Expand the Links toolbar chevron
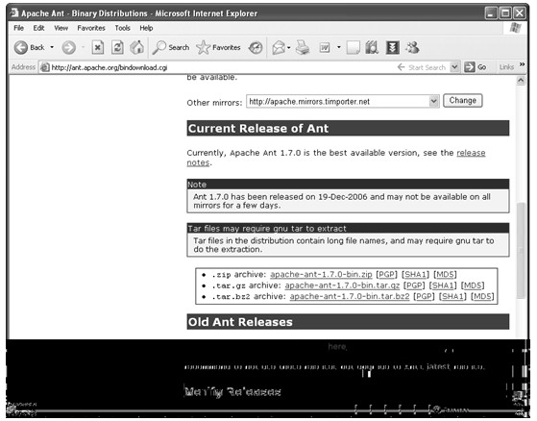Image resolution: width=537 pixels, height=421 pixels. [x=522, y=64]
